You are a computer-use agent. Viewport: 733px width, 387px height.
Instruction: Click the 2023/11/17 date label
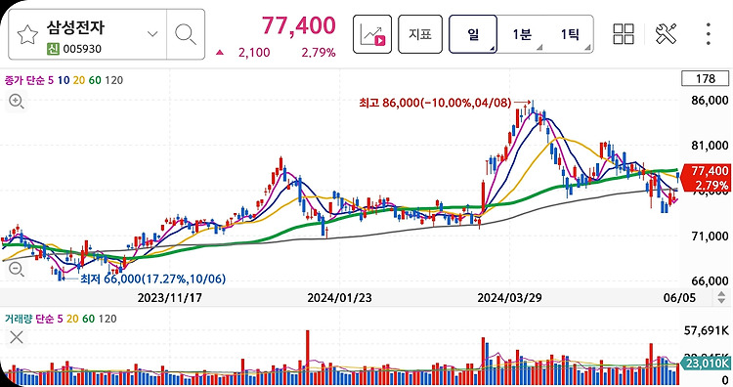click(x=170, y=298)
